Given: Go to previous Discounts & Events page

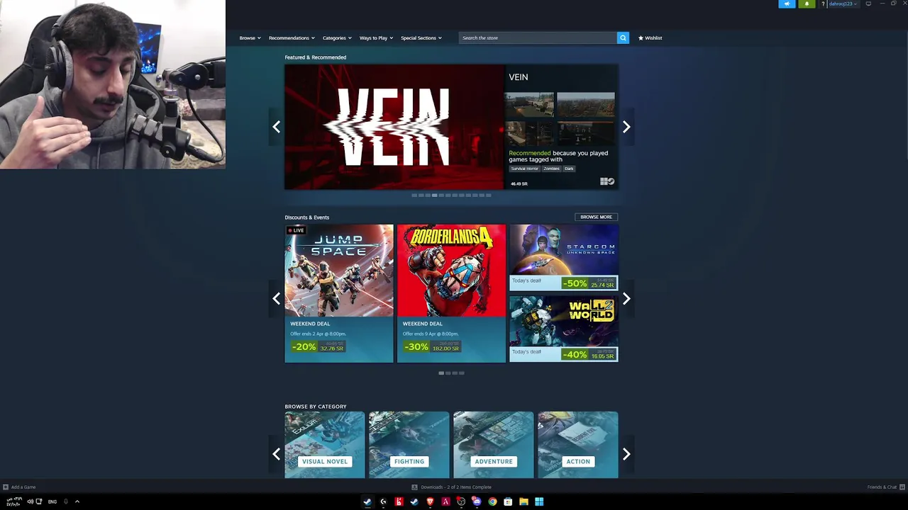Looking at the screenshot, I should [x=276, y=298].
